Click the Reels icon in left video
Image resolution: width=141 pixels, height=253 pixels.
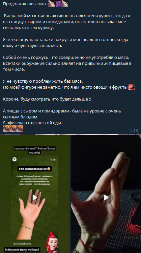tap(14, 159)
